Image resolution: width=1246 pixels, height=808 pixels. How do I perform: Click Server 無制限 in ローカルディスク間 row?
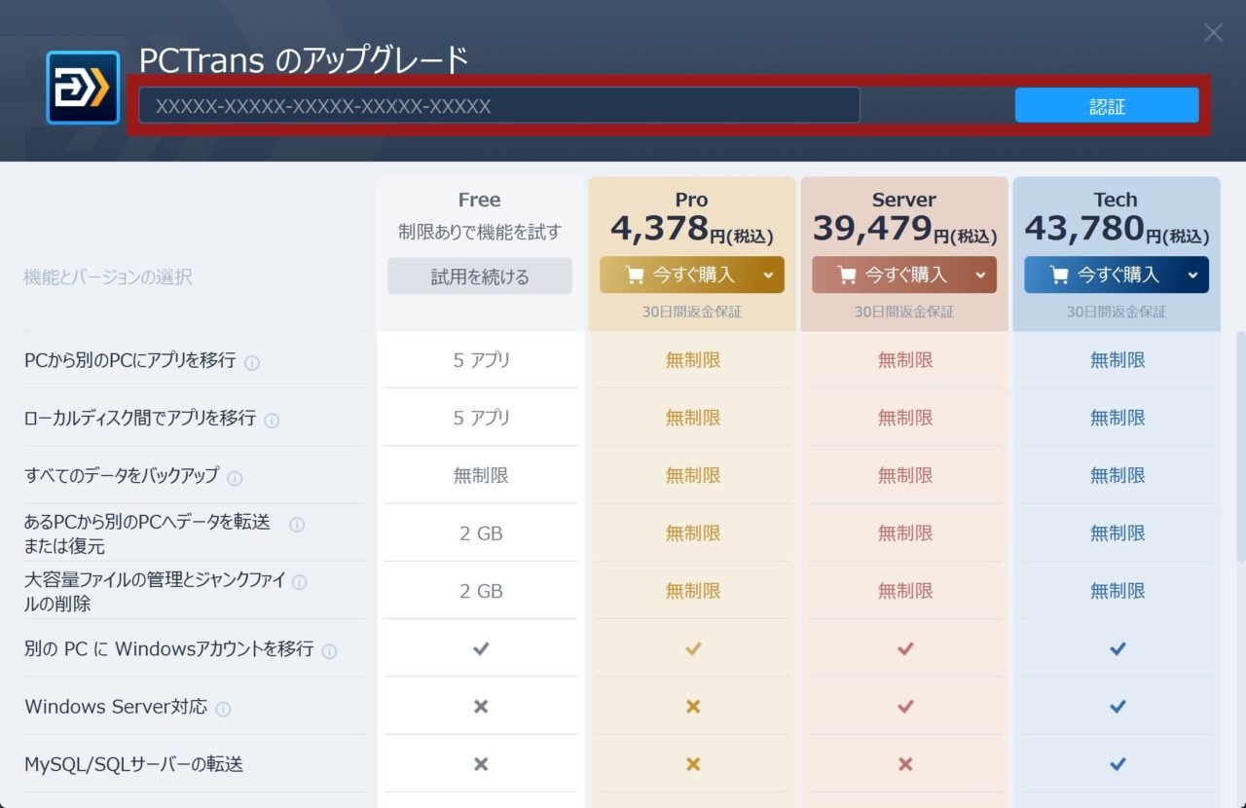[905, 418]
